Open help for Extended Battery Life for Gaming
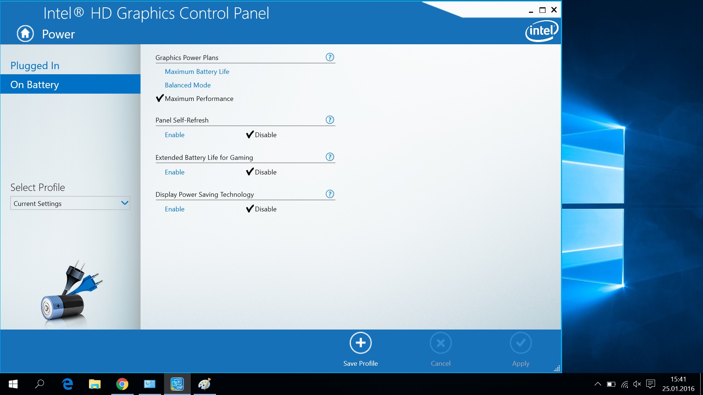Image resolution: width=703 pixels, height=395 pixels. click(x=330, y=157)
